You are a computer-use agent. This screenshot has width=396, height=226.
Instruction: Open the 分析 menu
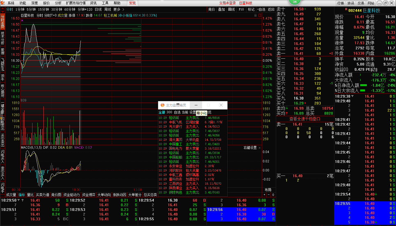point(58,3)
